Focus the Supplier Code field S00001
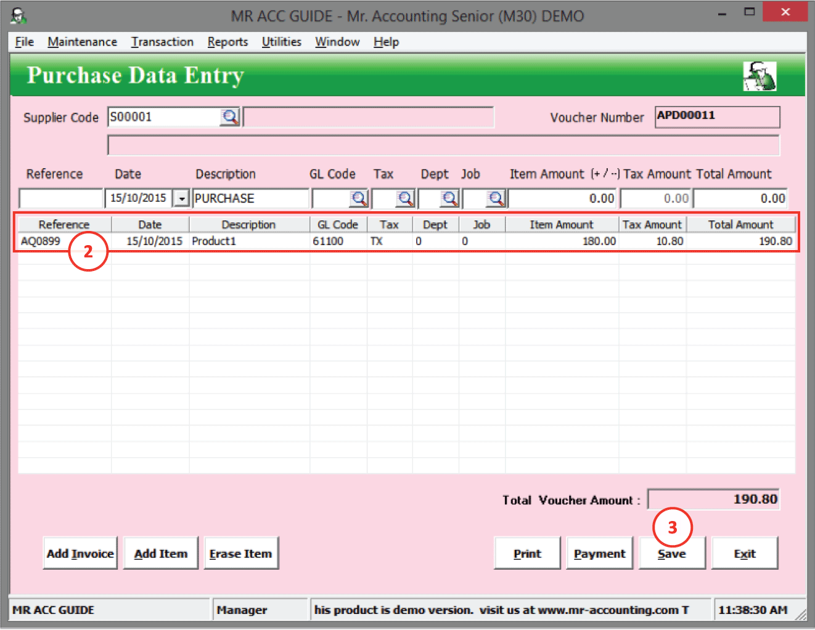 tap(163, 117)
